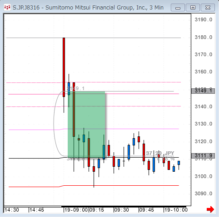Click the 3100.0 price axis label
This screenshot has width=219, height=217.
coord(204,176)
